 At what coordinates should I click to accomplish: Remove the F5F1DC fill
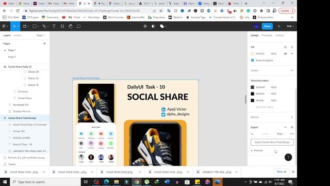292,54
